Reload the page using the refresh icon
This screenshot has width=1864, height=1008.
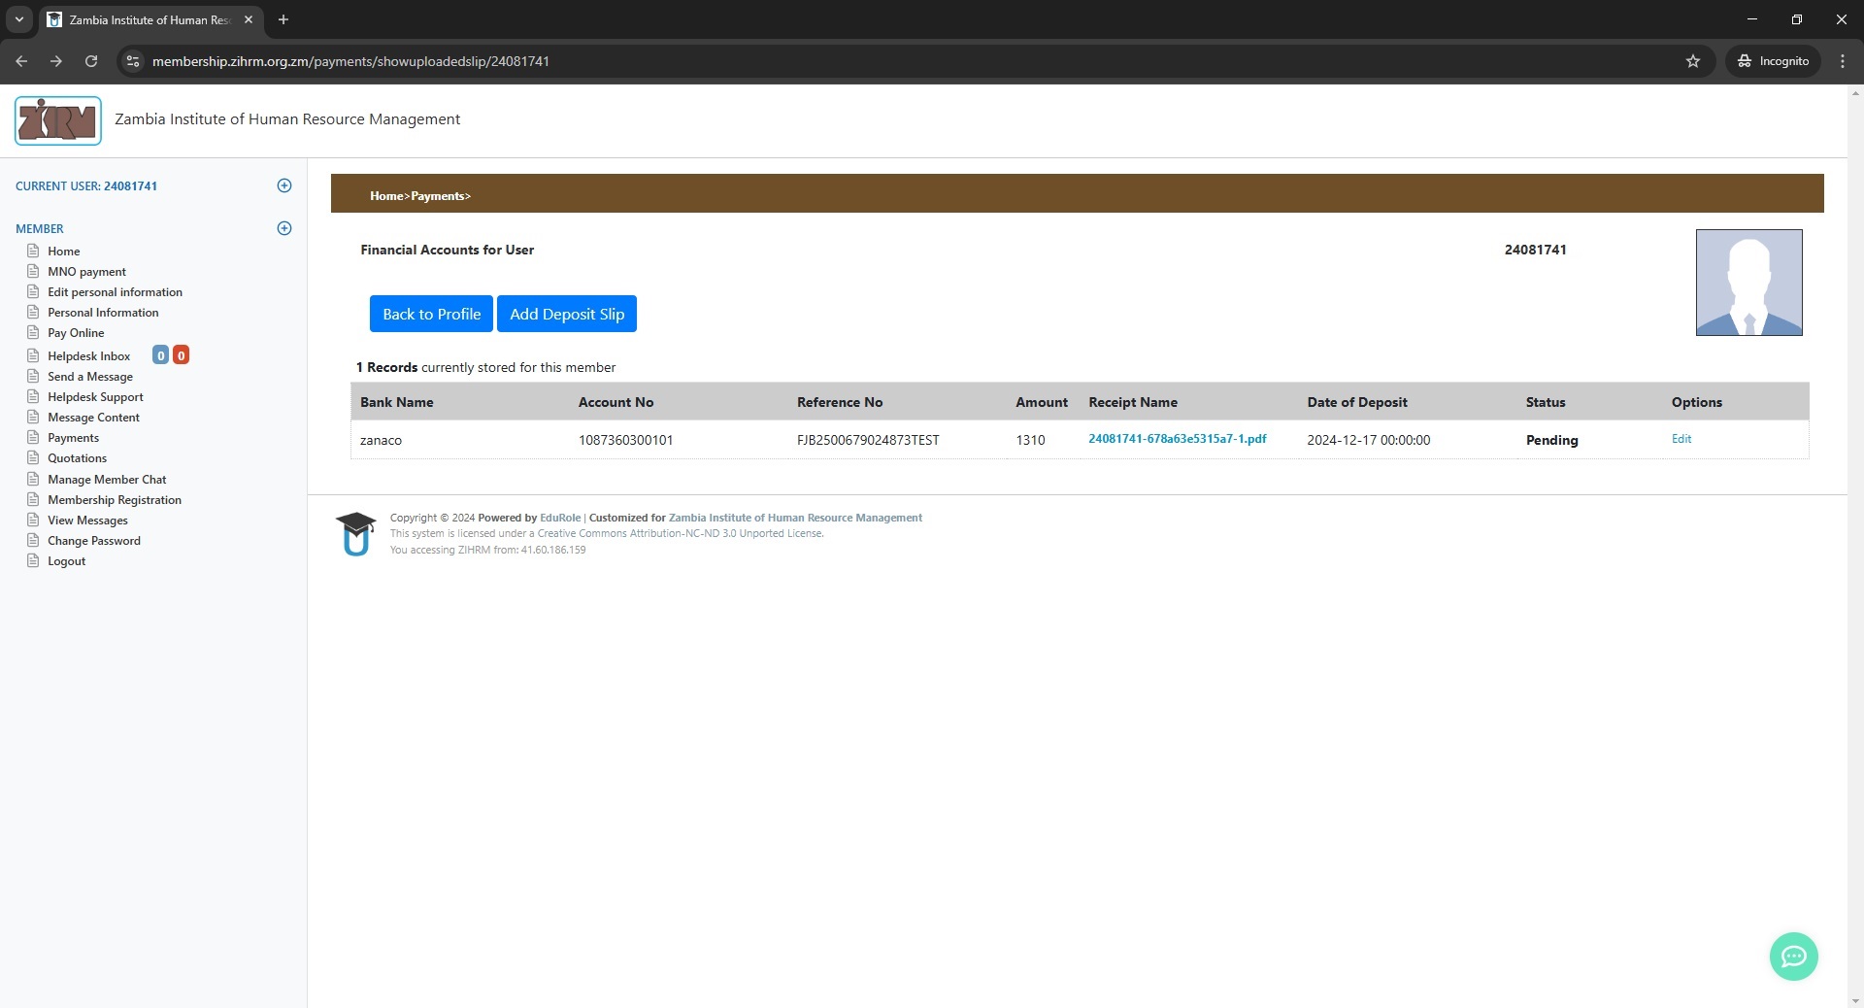(x=91, y=61)
